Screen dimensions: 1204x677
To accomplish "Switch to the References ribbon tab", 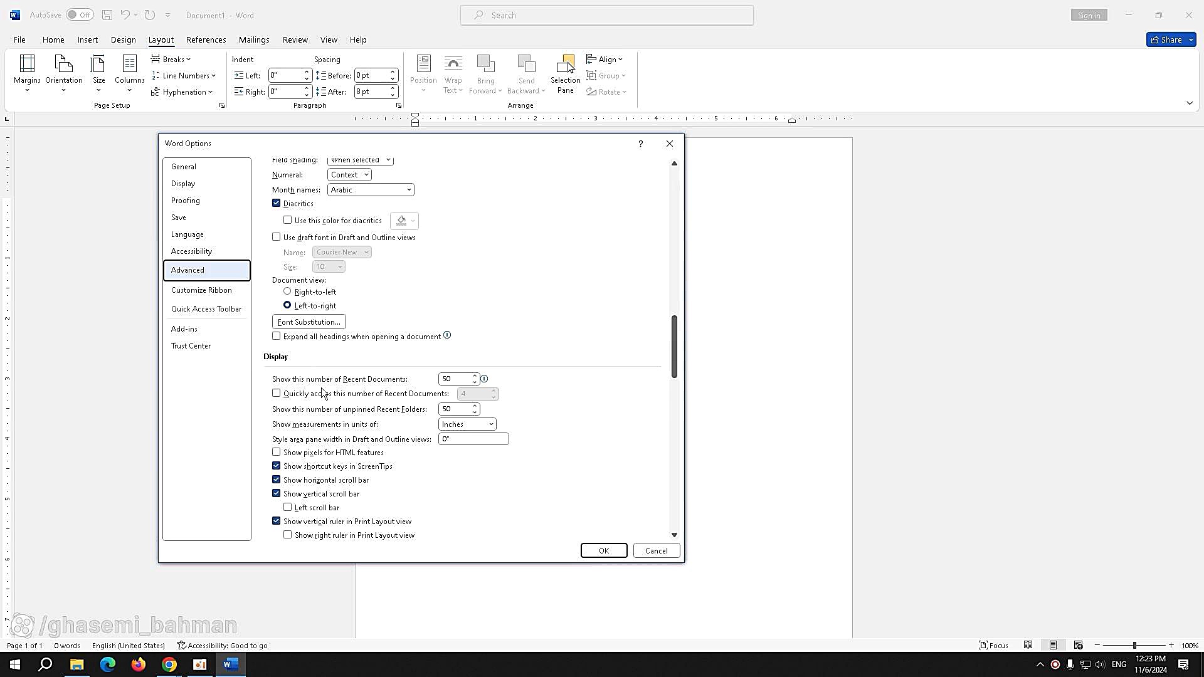I will tap(206, 39).
